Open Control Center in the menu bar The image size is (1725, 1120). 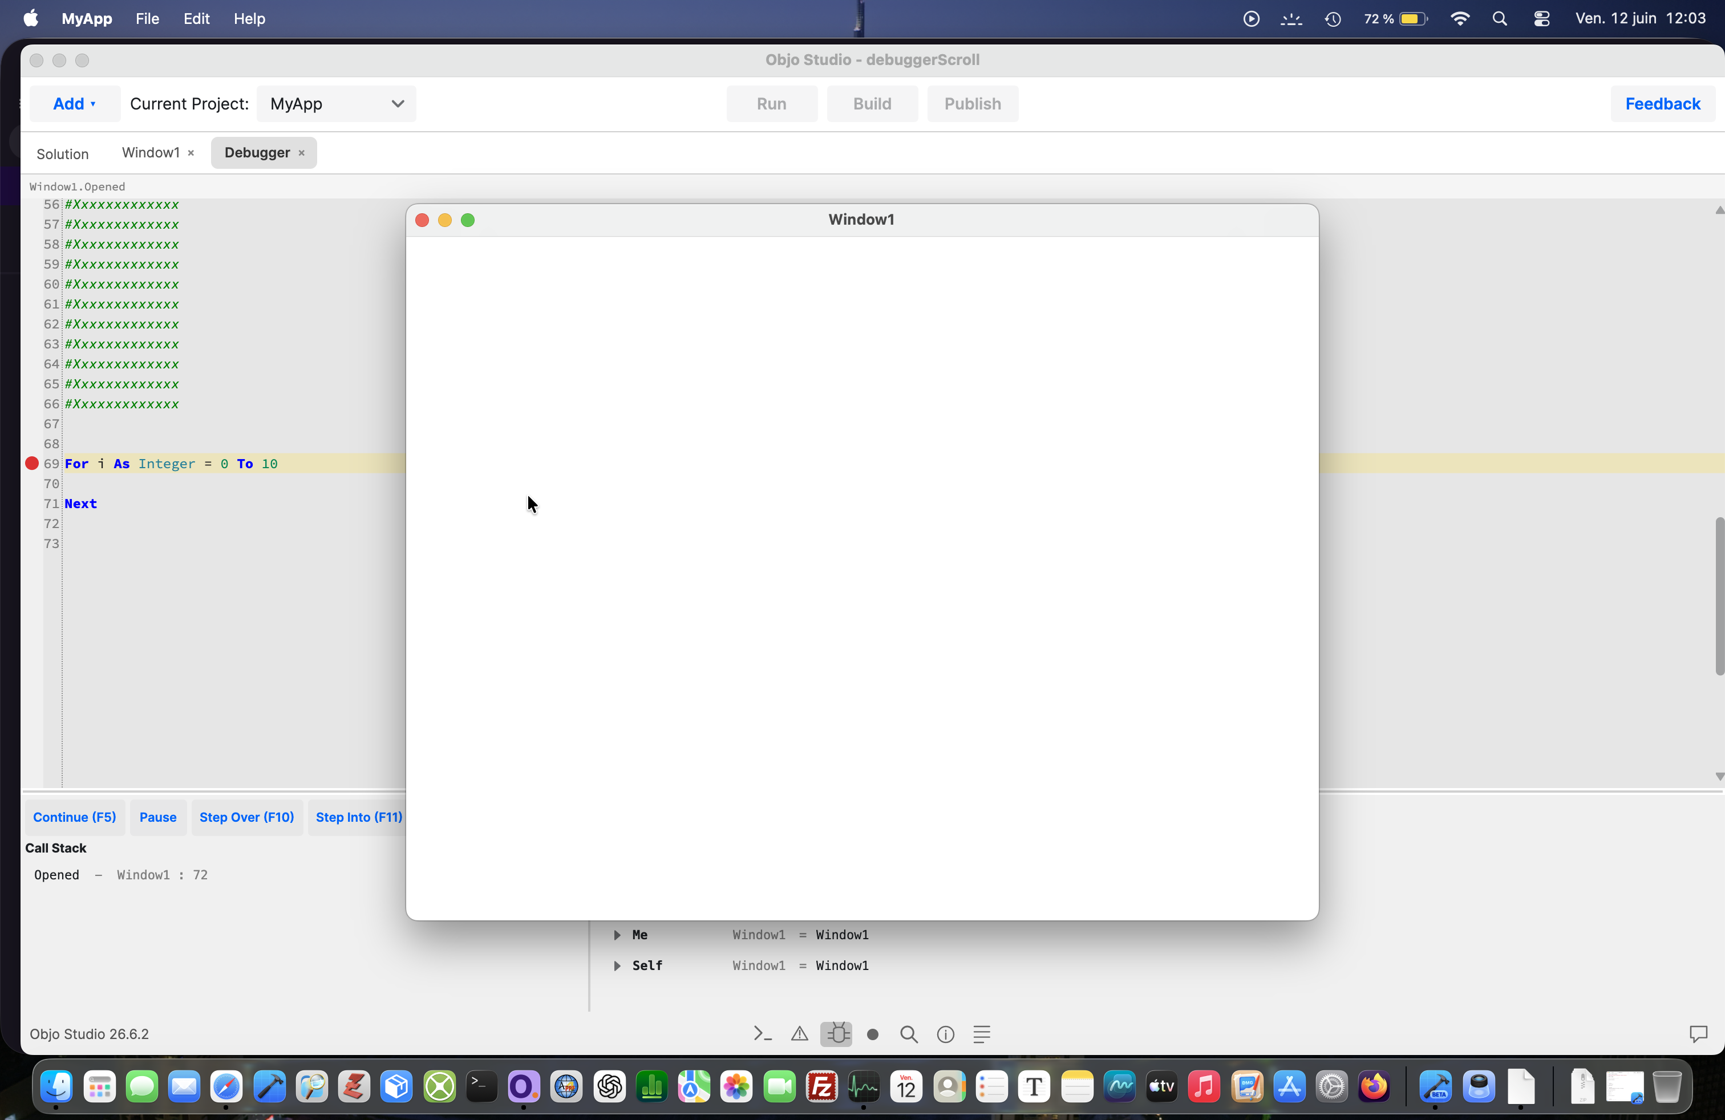[x=1542, y=19]
